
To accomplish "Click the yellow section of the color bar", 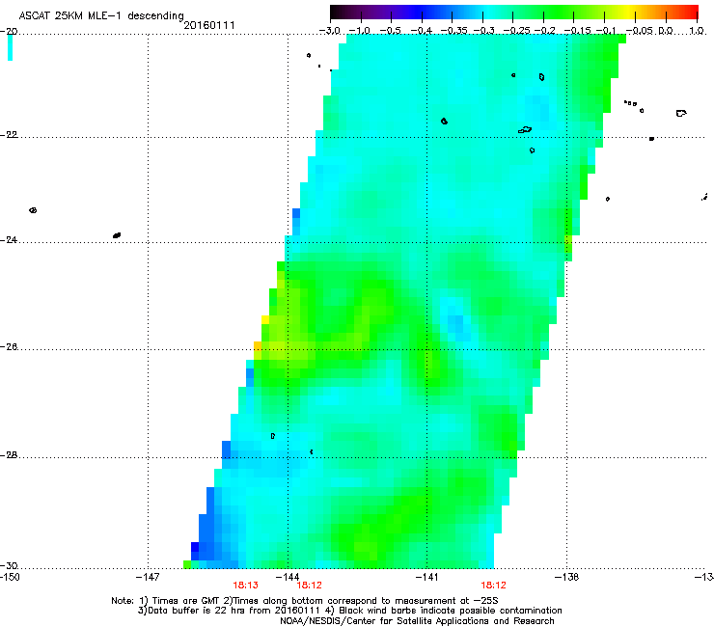I will (x=628, y=12).
